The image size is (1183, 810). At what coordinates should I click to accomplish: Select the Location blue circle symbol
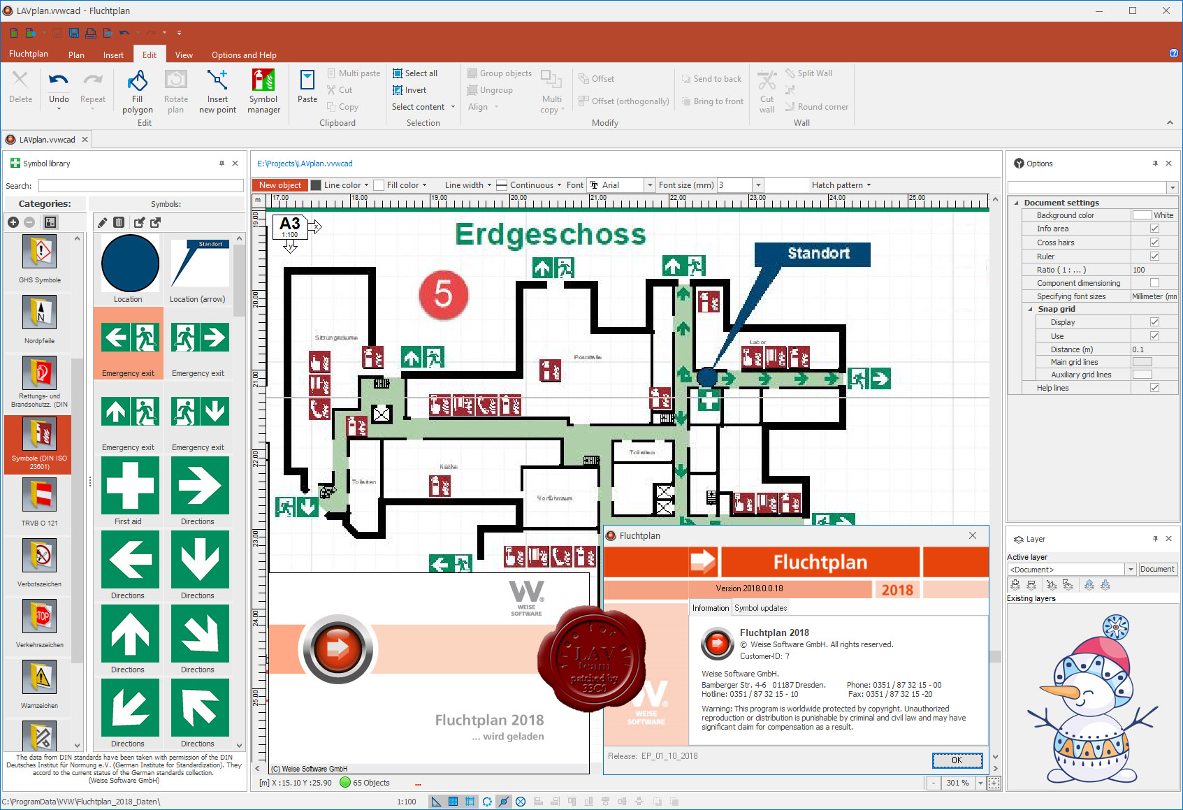pos(130,263)
